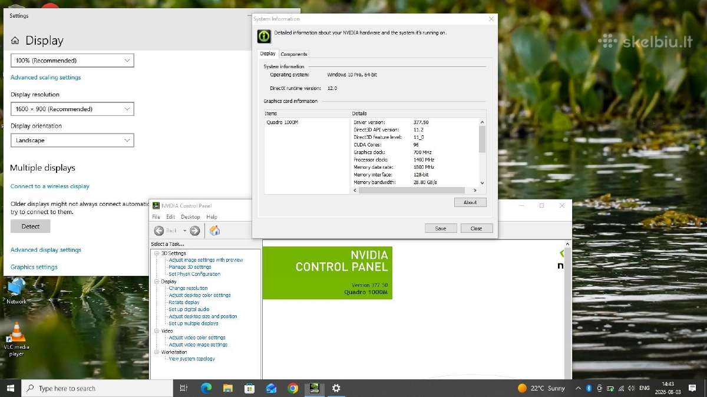The image size is (707, 397).
Task: Click the About button in System Information
Action: [x=470, y=202]
